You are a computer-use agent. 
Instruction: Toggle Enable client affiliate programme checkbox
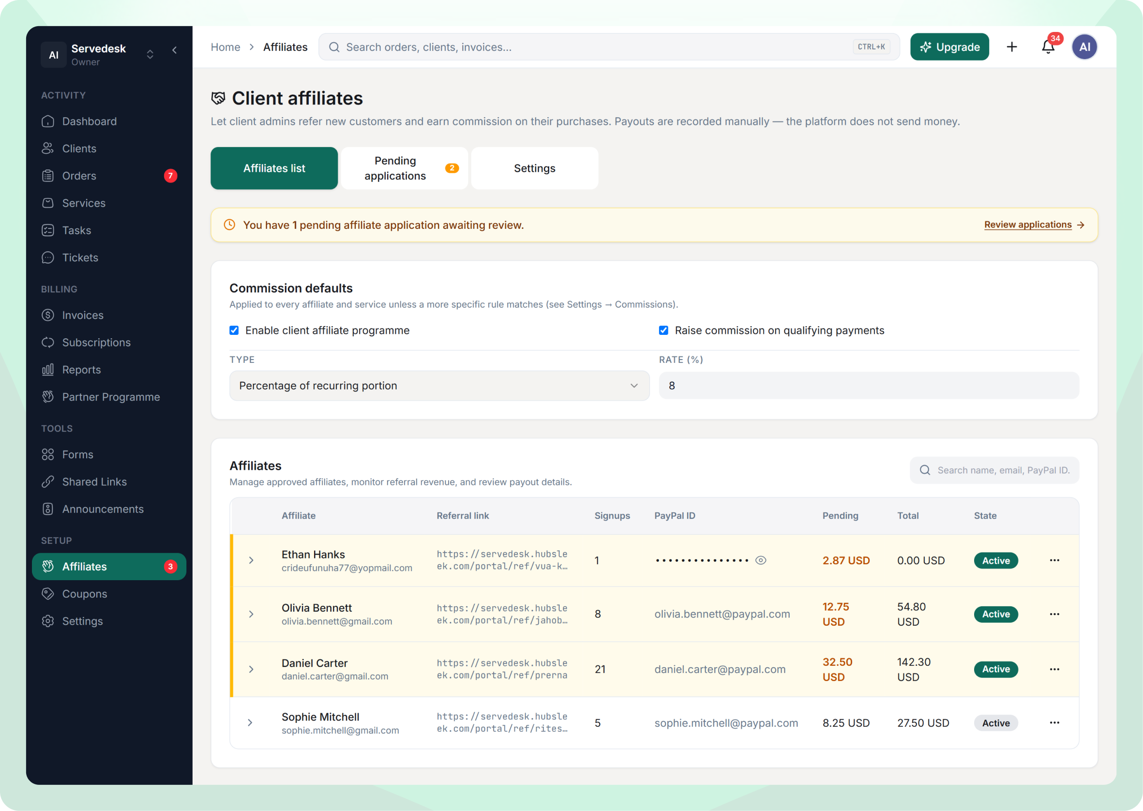[x=234, y=330]
